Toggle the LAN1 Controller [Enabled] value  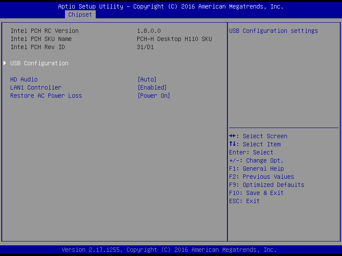[152, 87]
